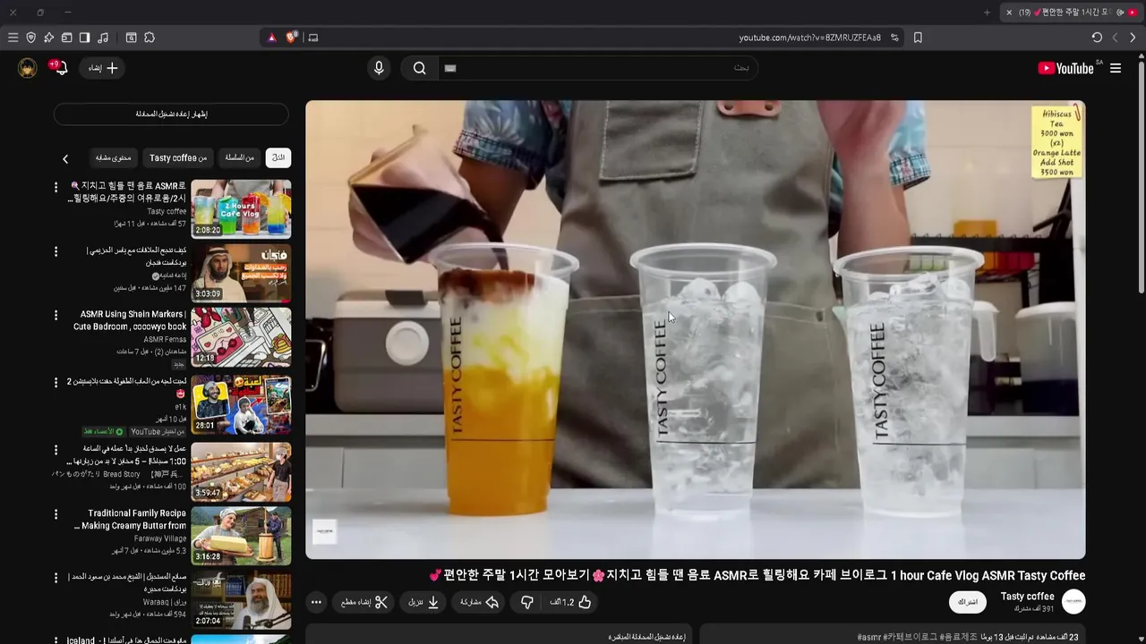Open the three-dot more actions under video
The width and height of the screenshot is (1146, 644).
coord(316,602)
